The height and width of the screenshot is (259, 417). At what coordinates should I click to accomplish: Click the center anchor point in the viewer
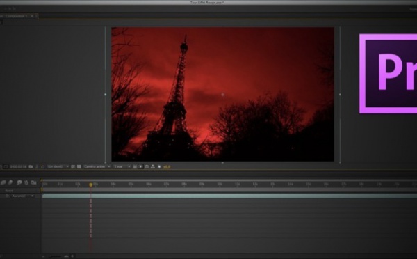pos(223,94)
